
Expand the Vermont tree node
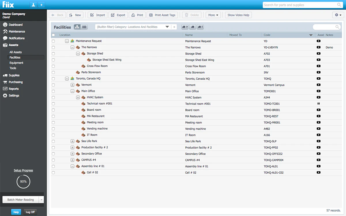(x=72, y=85)
